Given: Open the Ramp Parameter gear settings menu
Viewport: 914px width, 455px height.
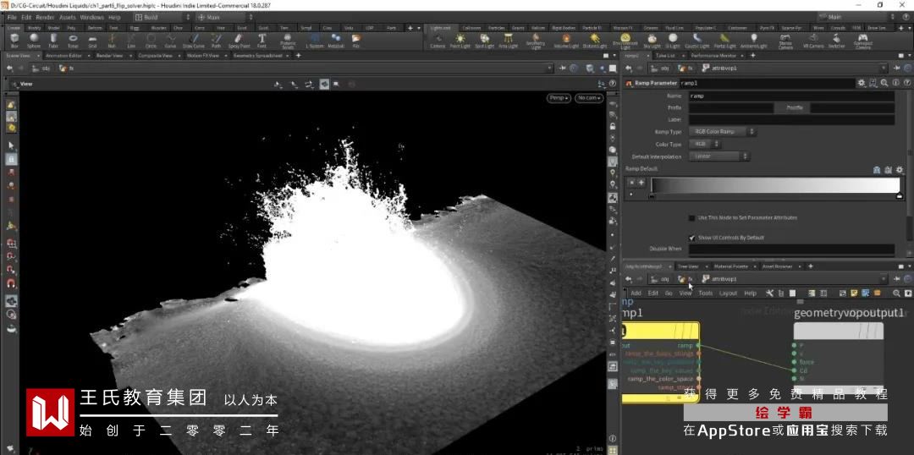Looking at the screenshot, I should pos(862,83).
